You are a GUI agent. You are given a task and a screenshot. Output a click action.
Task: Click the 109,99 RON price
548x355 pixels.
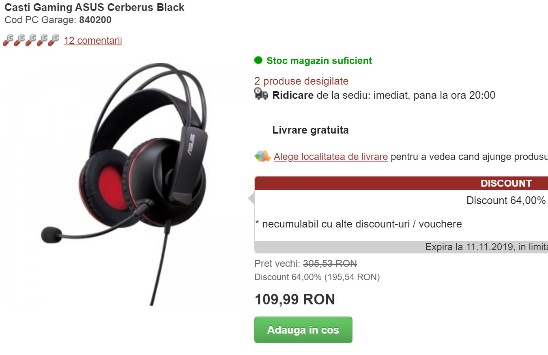[295, 300]
